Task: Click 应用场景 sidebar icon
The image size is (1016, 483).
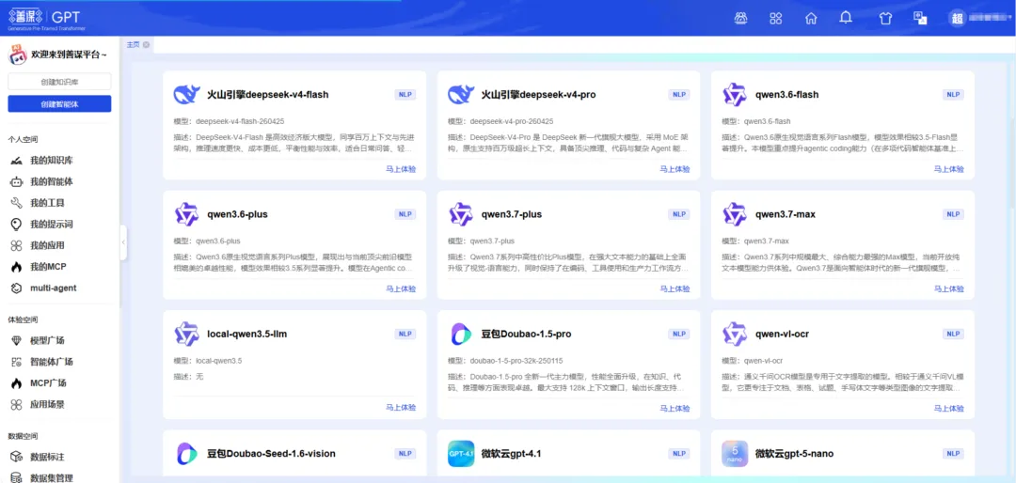Action: (x=17, y=405)
